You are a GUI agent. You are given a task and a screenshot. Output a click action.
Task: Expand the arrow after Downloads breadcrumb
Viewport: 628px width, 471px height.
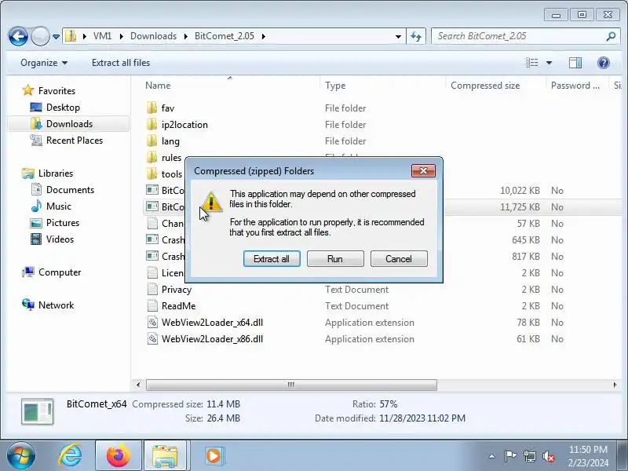(x=186, y=36)
